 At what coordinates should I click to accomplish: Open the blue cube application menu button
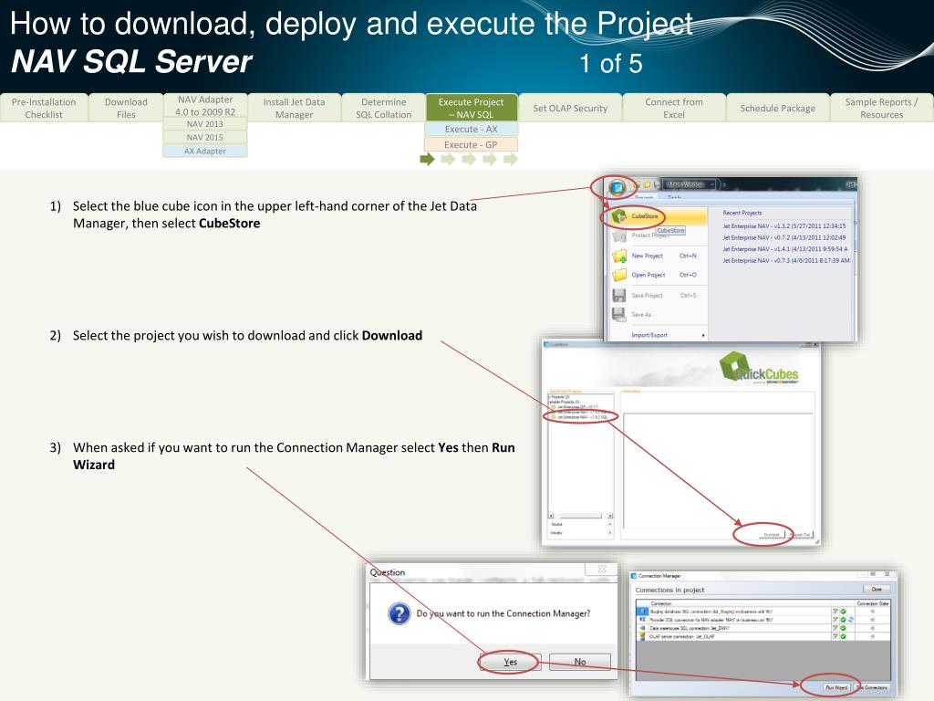[617, 188]
